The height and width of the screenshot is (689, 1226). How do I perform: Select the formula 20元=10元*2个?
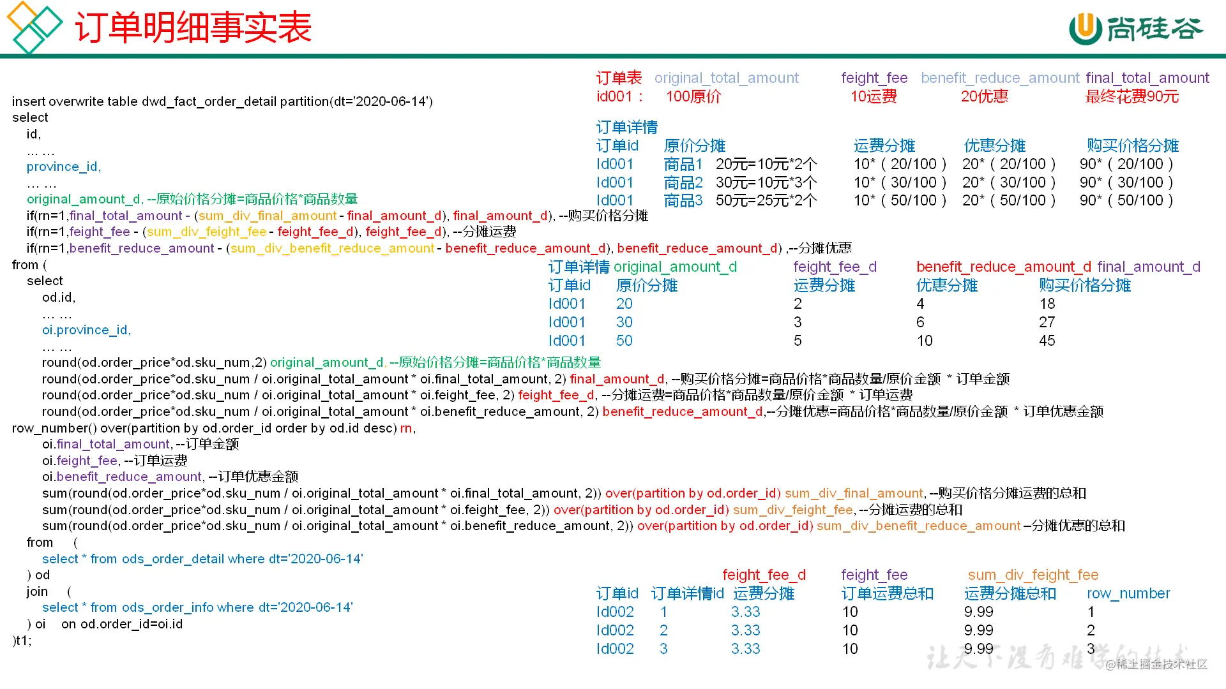[766, 164]
